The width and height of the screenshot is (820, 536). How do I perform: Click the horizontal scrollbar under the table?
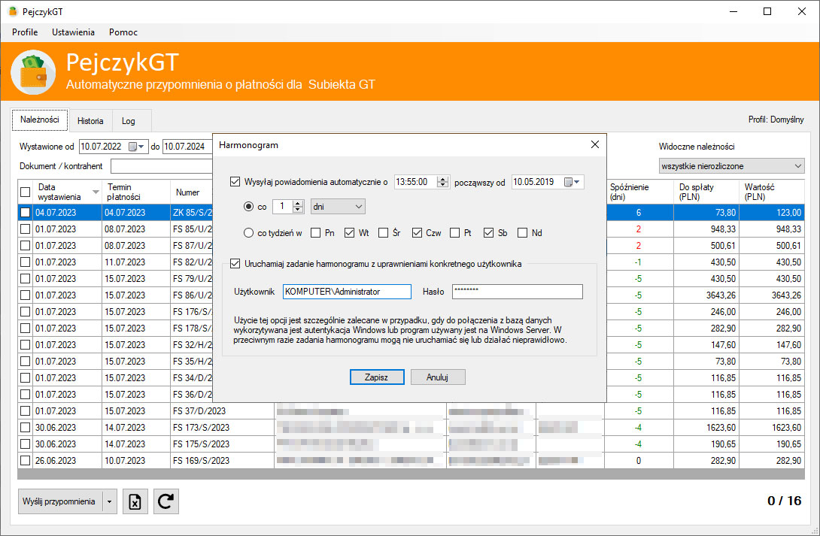pos(411,474)
